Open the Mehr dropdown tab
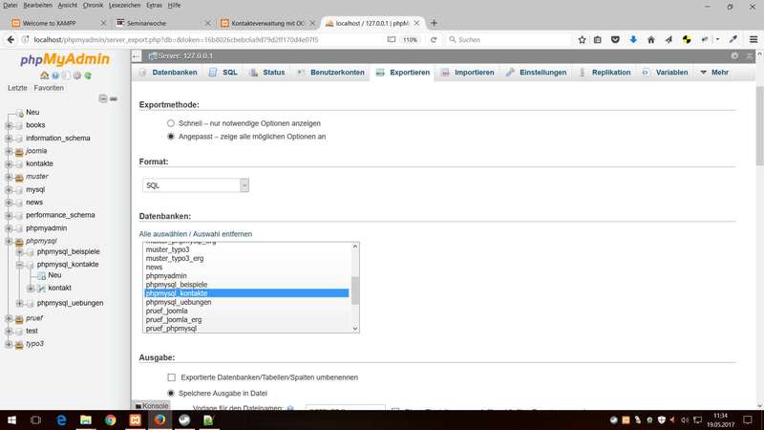The width and height of the screenshot is (764, 430). 714,73
